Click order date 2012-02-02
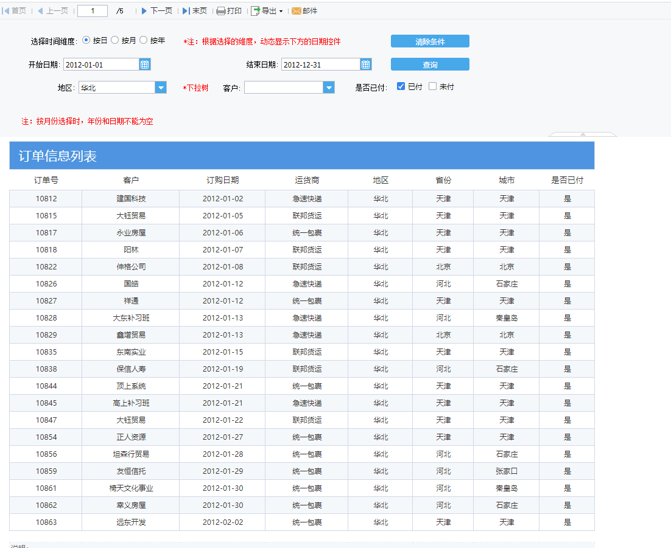This screenshot has height=548, width=671. click(222, 522)
